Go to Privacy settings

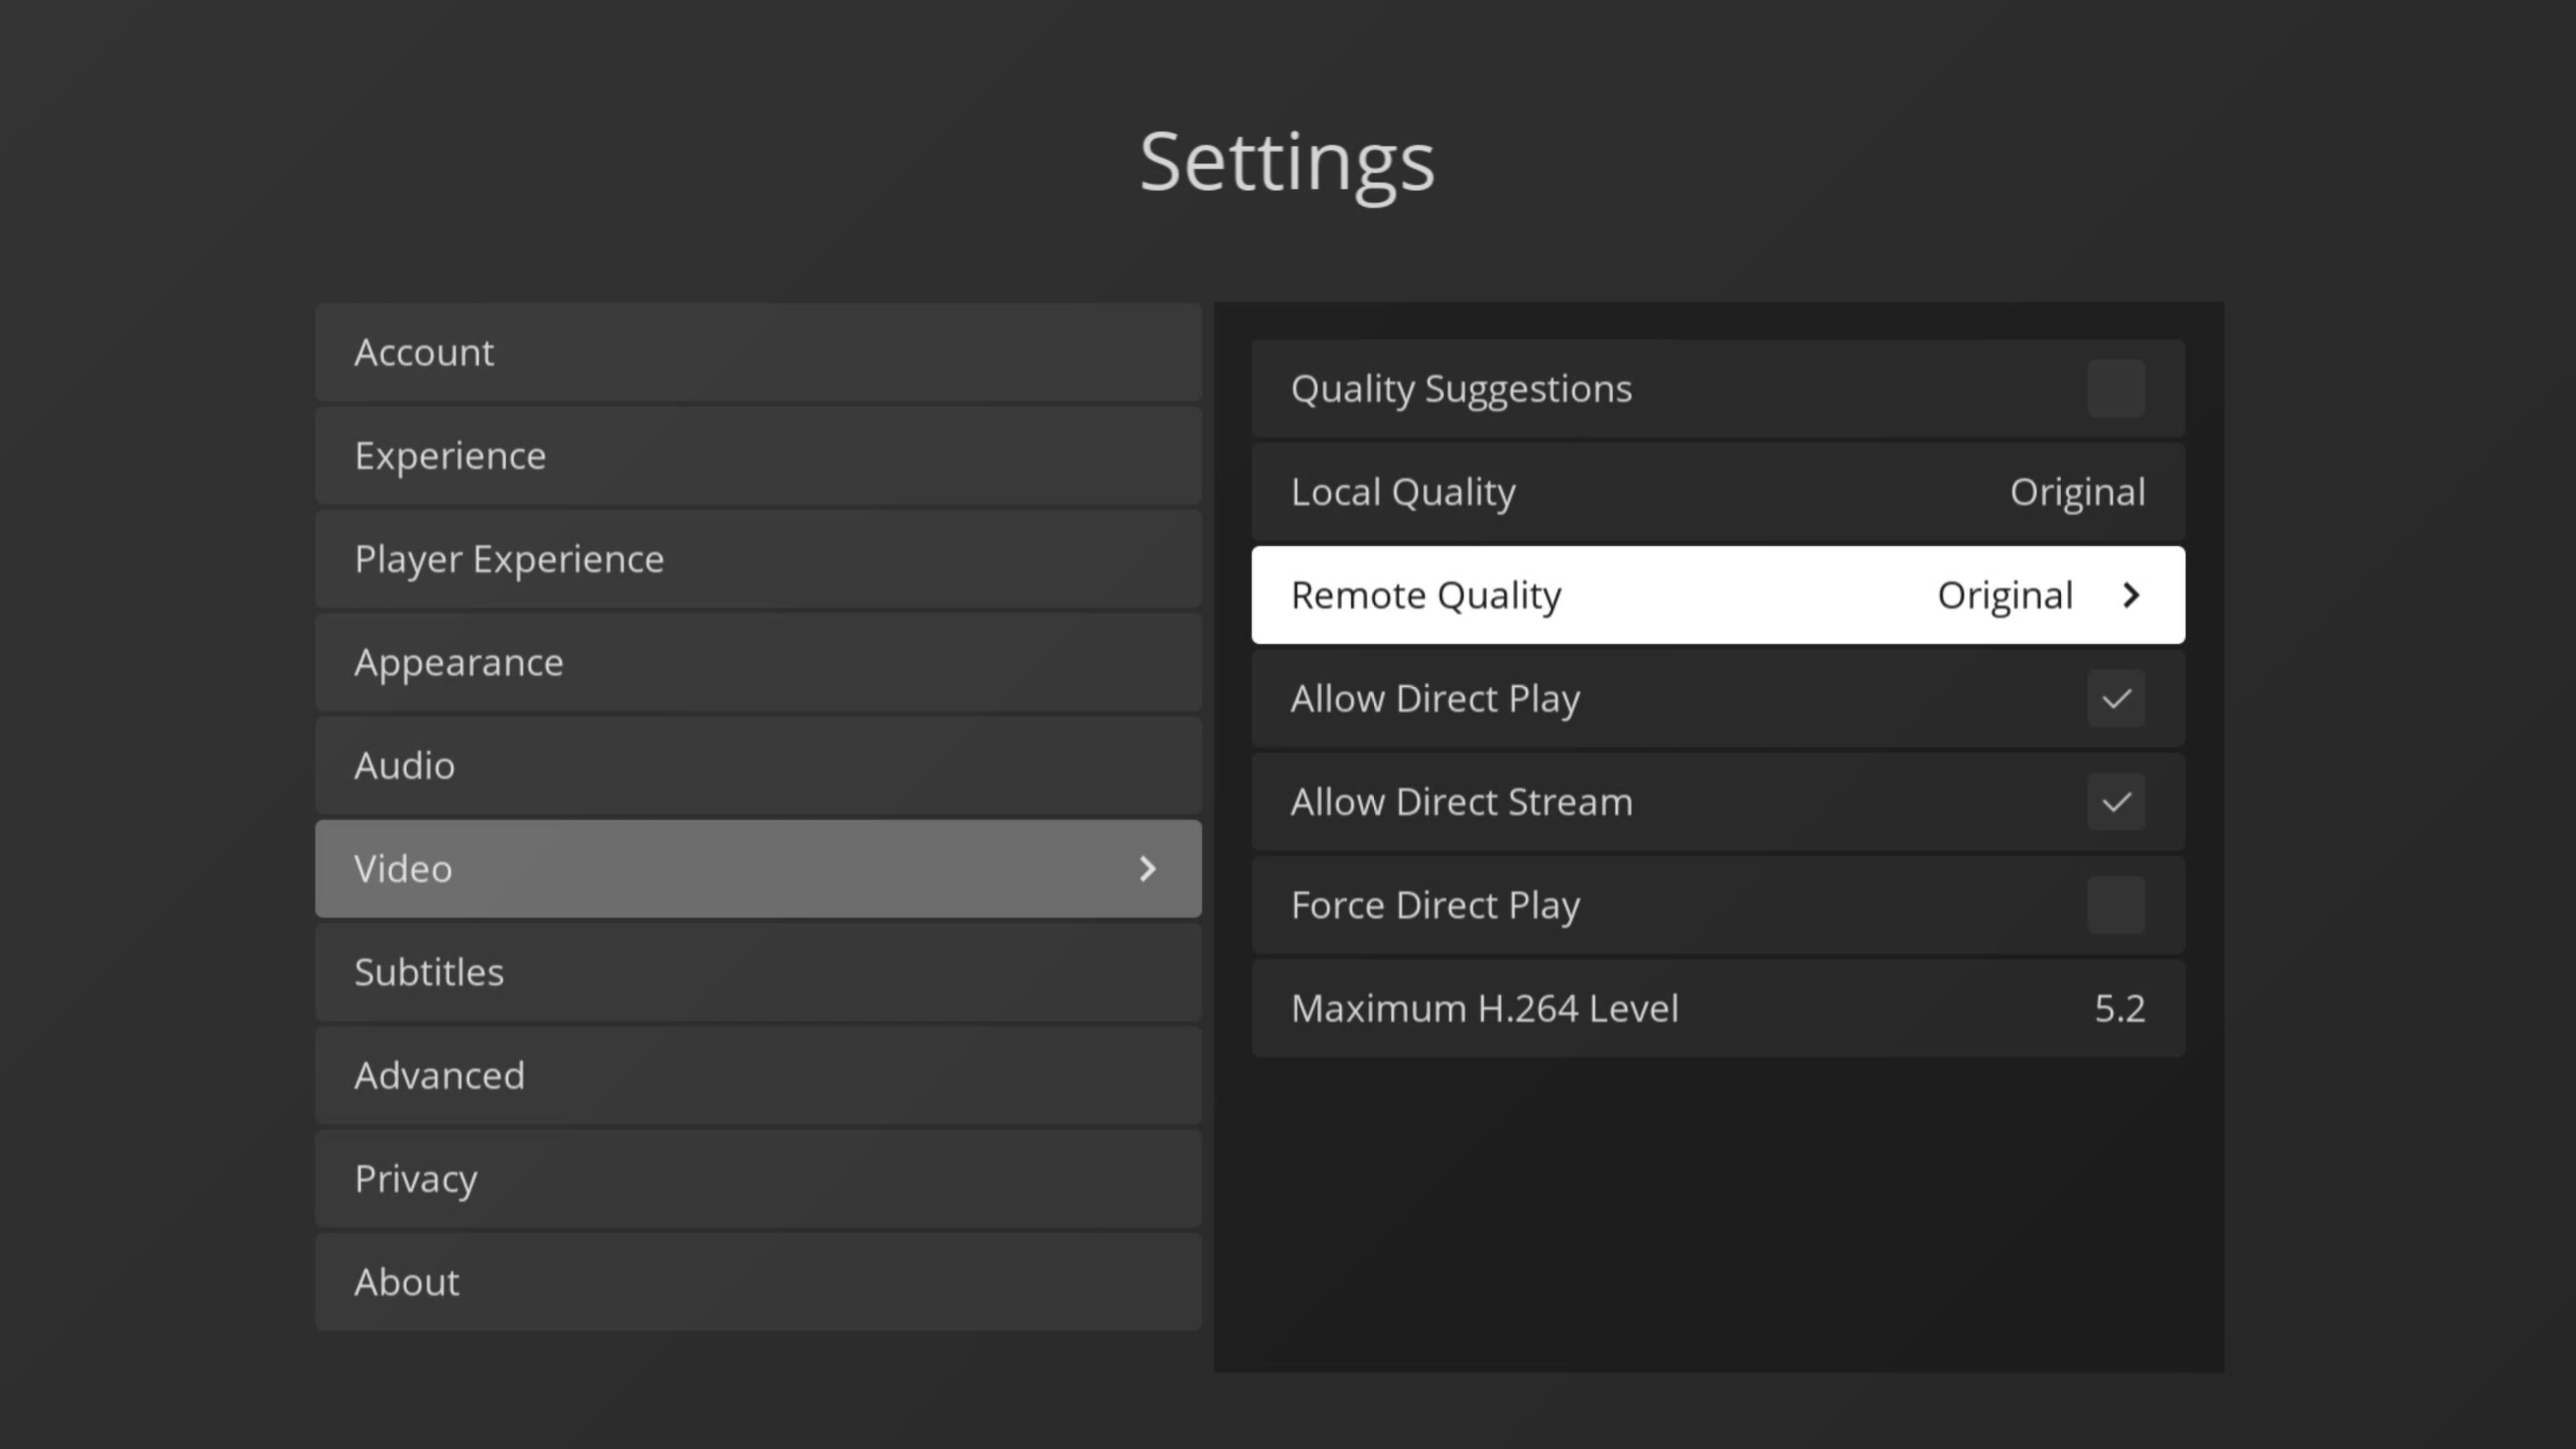pyautogui.click(x=758, y=1179)
